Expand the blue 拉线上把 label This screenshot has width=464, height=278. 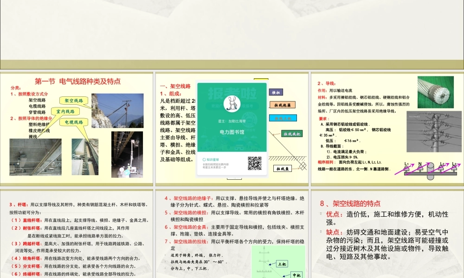283,118
